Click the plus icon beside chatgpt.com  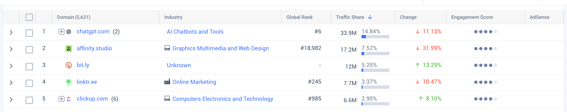coord(62,32)
